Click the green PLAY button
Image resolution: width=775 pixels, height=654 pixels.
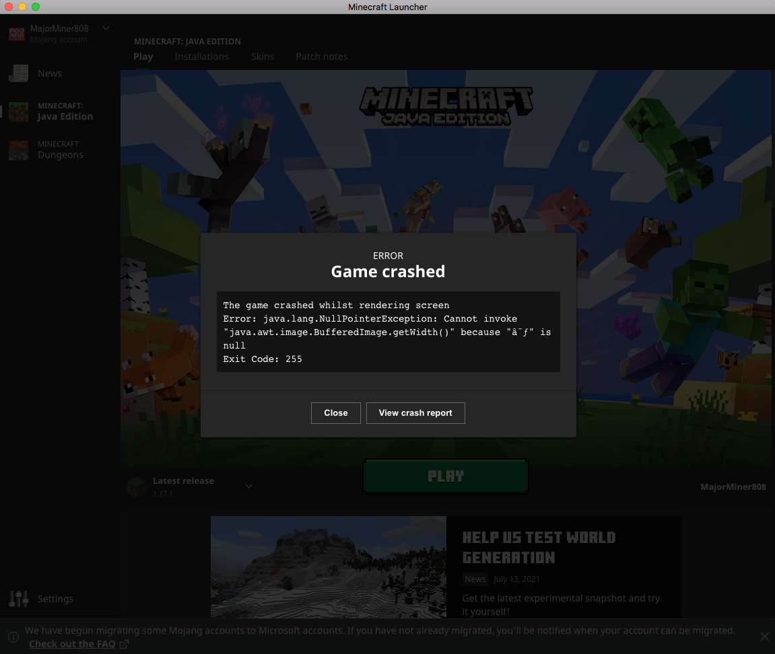click(x=446, y=476)
